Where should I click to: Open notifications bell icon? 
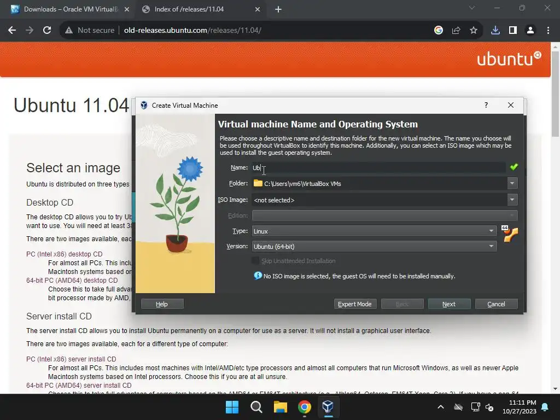[x=545, y=407]
